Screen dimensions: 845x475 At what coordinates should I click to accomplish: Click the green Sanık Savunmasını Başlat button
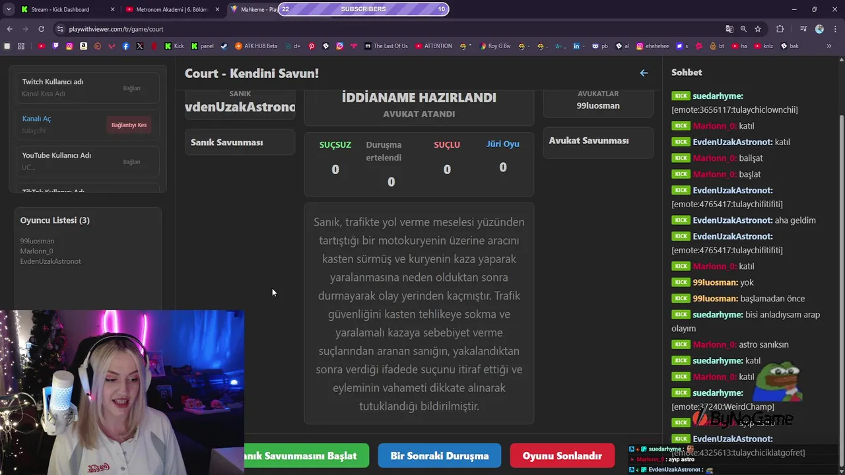tap(307, 456)
